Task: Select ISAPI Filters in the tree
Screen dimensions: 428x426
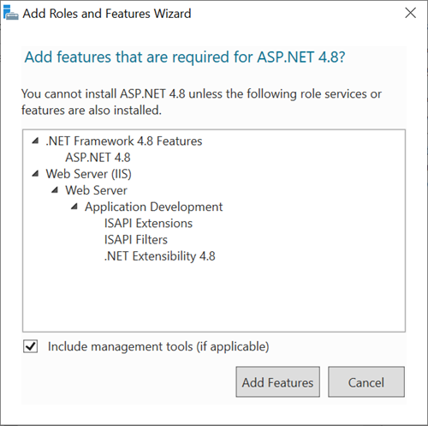Action: (x=136, y=239)
